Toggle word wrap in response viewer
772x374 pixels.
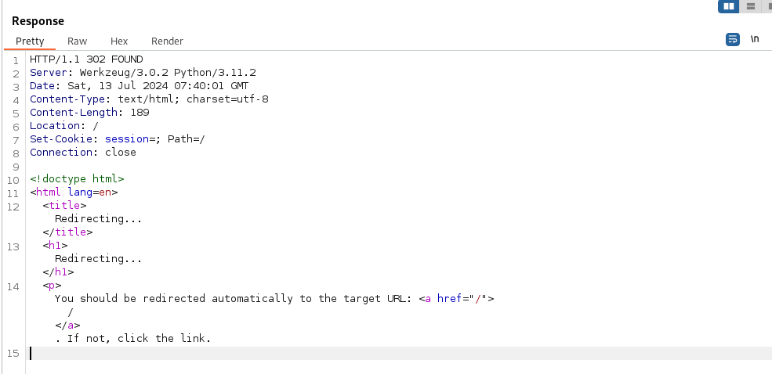click(733, 39)
